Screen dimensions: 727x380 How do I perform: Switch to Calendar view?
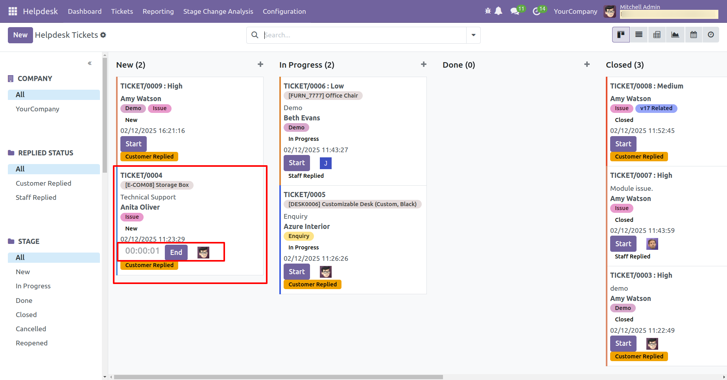coord(694,35)
